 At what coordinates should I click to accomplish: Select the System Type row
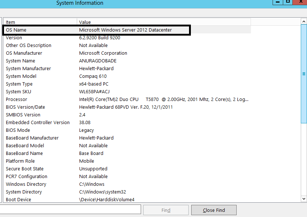(x=127, y=84)
